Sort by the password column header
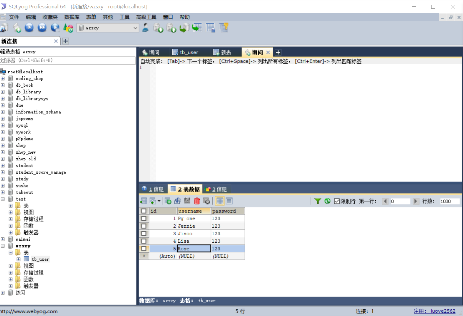The height and width of the screenshot is (316, 463). point(228,211)
